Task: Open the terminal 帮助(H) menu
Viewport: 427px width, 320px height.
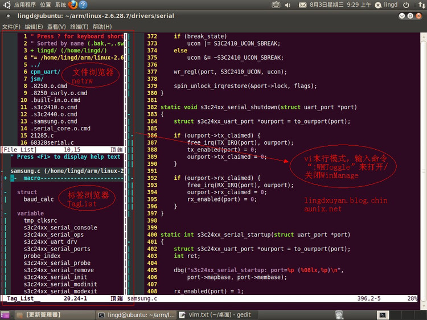Action: tap(102, 27)
